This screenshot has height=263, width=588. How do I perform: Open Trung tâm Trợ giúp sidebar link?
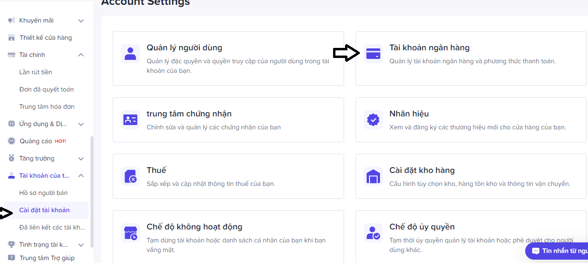[47, 258]
